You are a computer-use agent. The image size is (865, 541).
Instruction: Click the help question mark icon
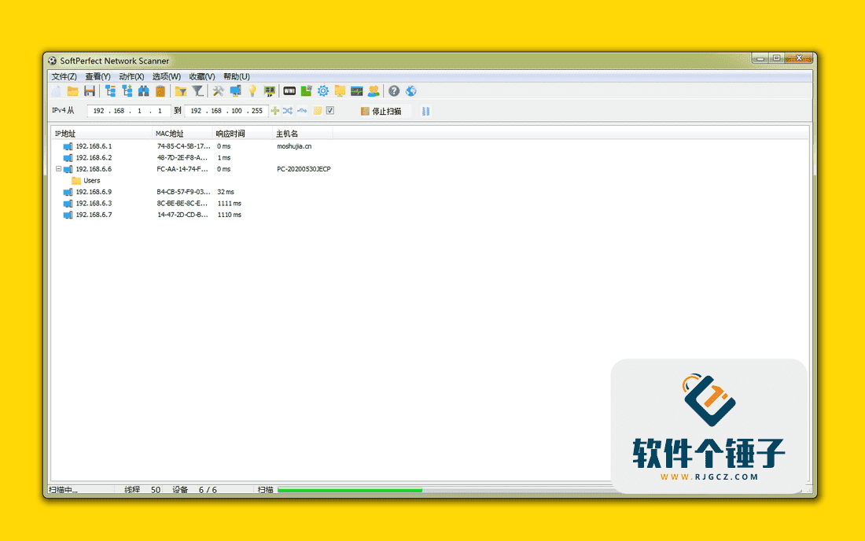[393, 90]
